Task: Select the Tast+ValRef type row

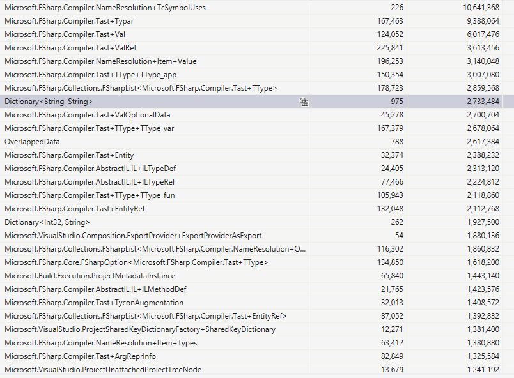Action: coord(257,48)
